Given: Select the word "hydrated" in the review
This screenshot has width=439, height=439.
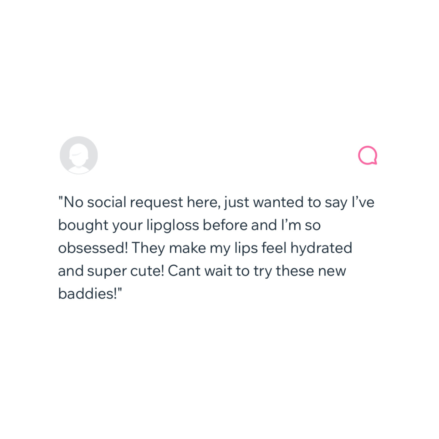Looking at the screenshot, I should coord(321,248).
